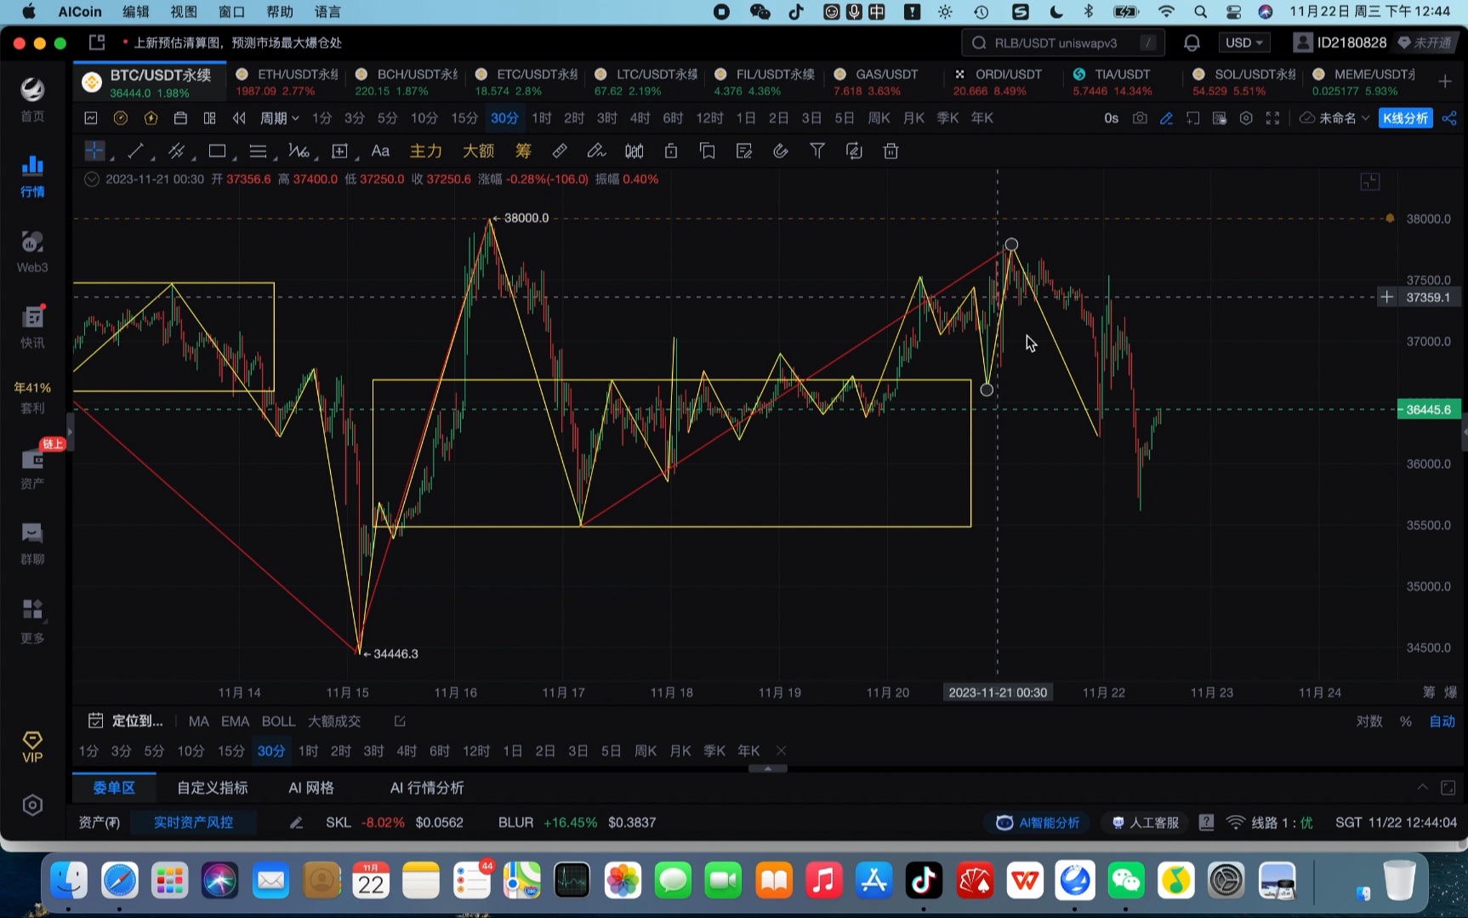Screen dimensions: 1468x918
Task: Click the 36445.6 current price label
Action: click(x=1428, y=409)
